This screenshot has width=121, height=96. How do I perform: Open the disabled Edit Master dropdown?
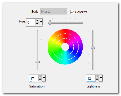[x=53, y=11]
